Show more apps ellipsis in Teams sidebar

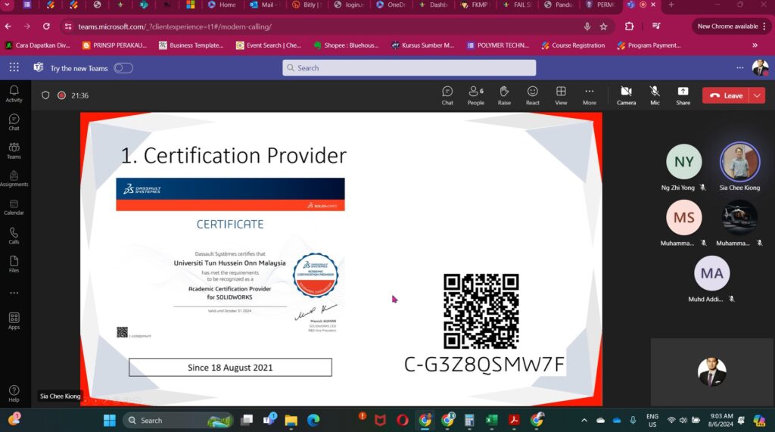pos(14,293)
